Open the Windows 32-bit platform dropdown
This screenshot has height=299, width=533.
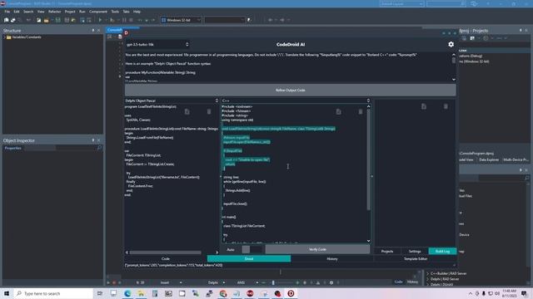(x=181, y=20)
